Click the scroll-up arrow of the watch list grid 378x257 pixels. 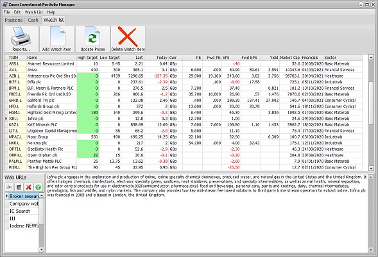pos(371,58)
